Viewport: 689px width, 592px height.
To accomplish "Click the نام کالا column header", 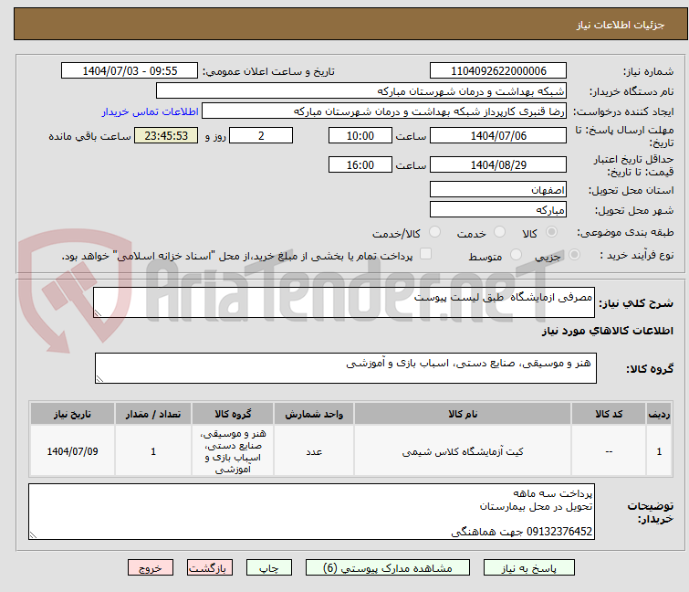I will pyautogui.click(x=463, y=414).
